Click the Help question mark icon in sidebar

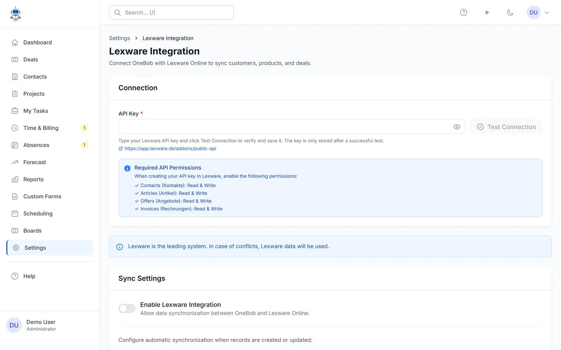pyautogui.click(x=15, y=276)
